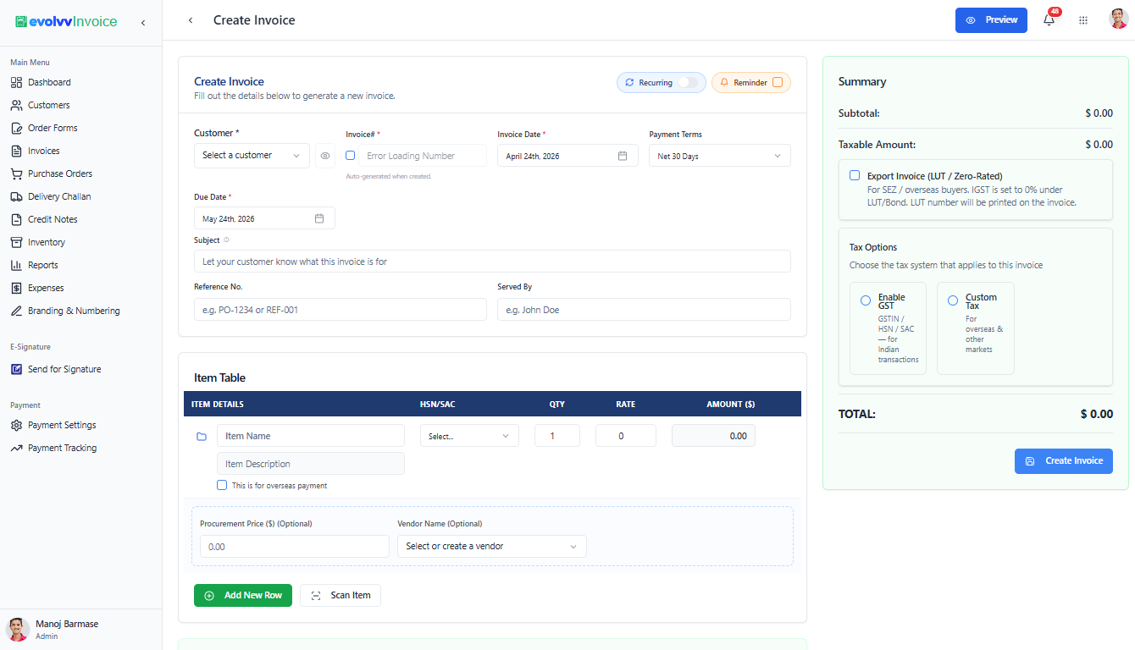Viewport: 1135px width, 650px height.
Task: Open the Invoice Date calendar icon
Action: (623, 156)
